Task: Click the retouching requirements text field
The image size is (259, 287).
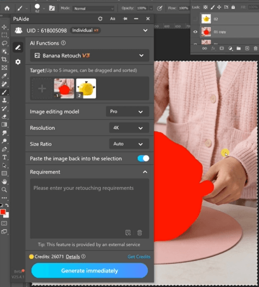Action: click(89, 209)
